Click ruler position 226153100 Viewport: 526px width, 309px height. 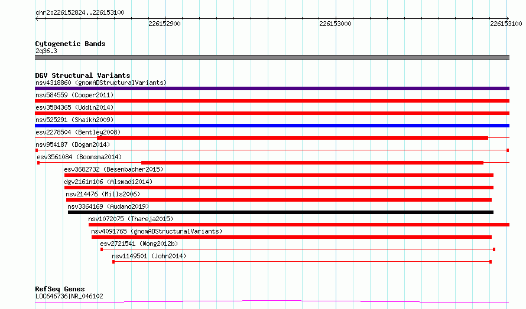click(506, 24)
